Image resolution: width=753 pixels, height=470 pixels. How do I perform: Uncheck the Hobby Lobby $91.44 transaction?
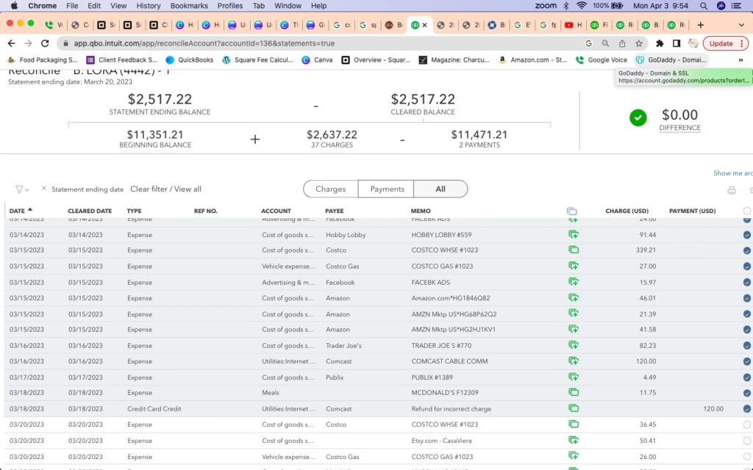click(746, 235)
